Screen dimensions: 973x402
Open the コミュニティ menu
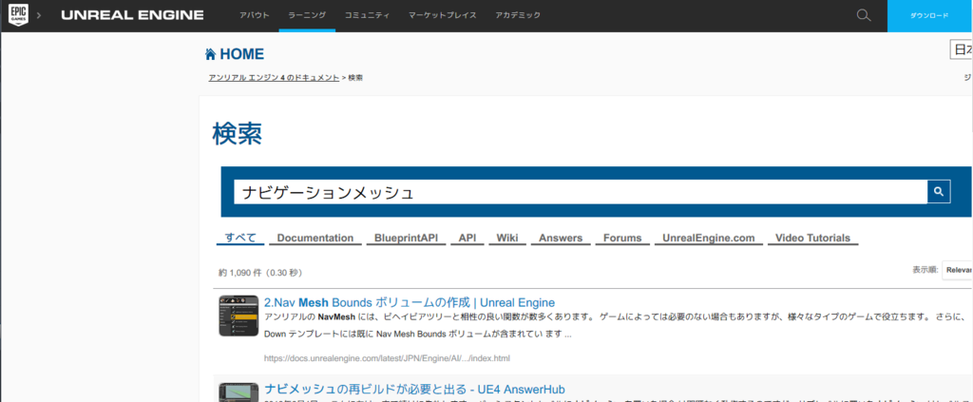(367, 15)
